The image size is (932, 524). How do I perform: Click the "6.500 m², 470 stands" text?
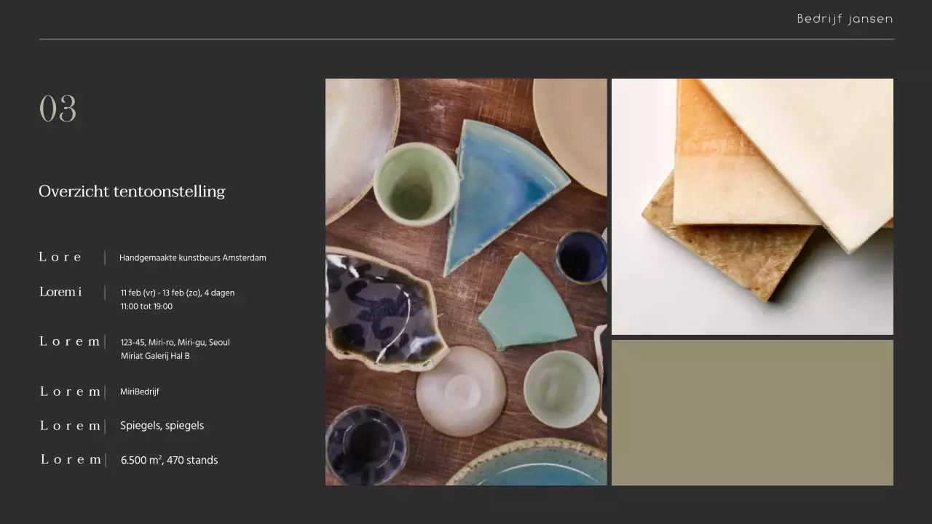tap(169, 460)
